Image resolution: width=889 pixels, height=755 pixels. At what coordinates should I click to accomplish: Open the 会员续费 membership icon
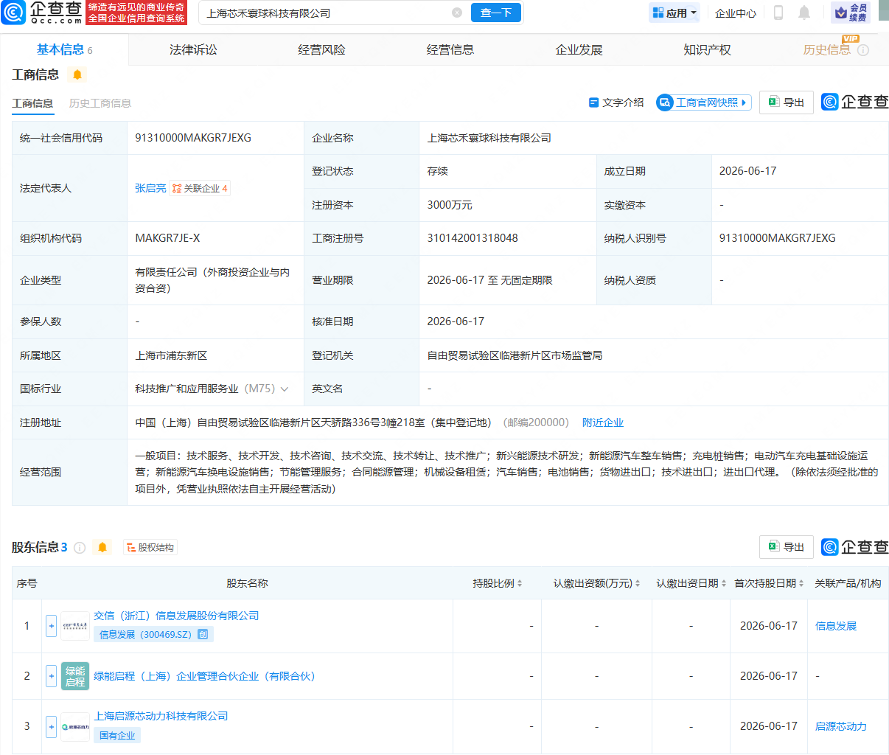(850, 13)
